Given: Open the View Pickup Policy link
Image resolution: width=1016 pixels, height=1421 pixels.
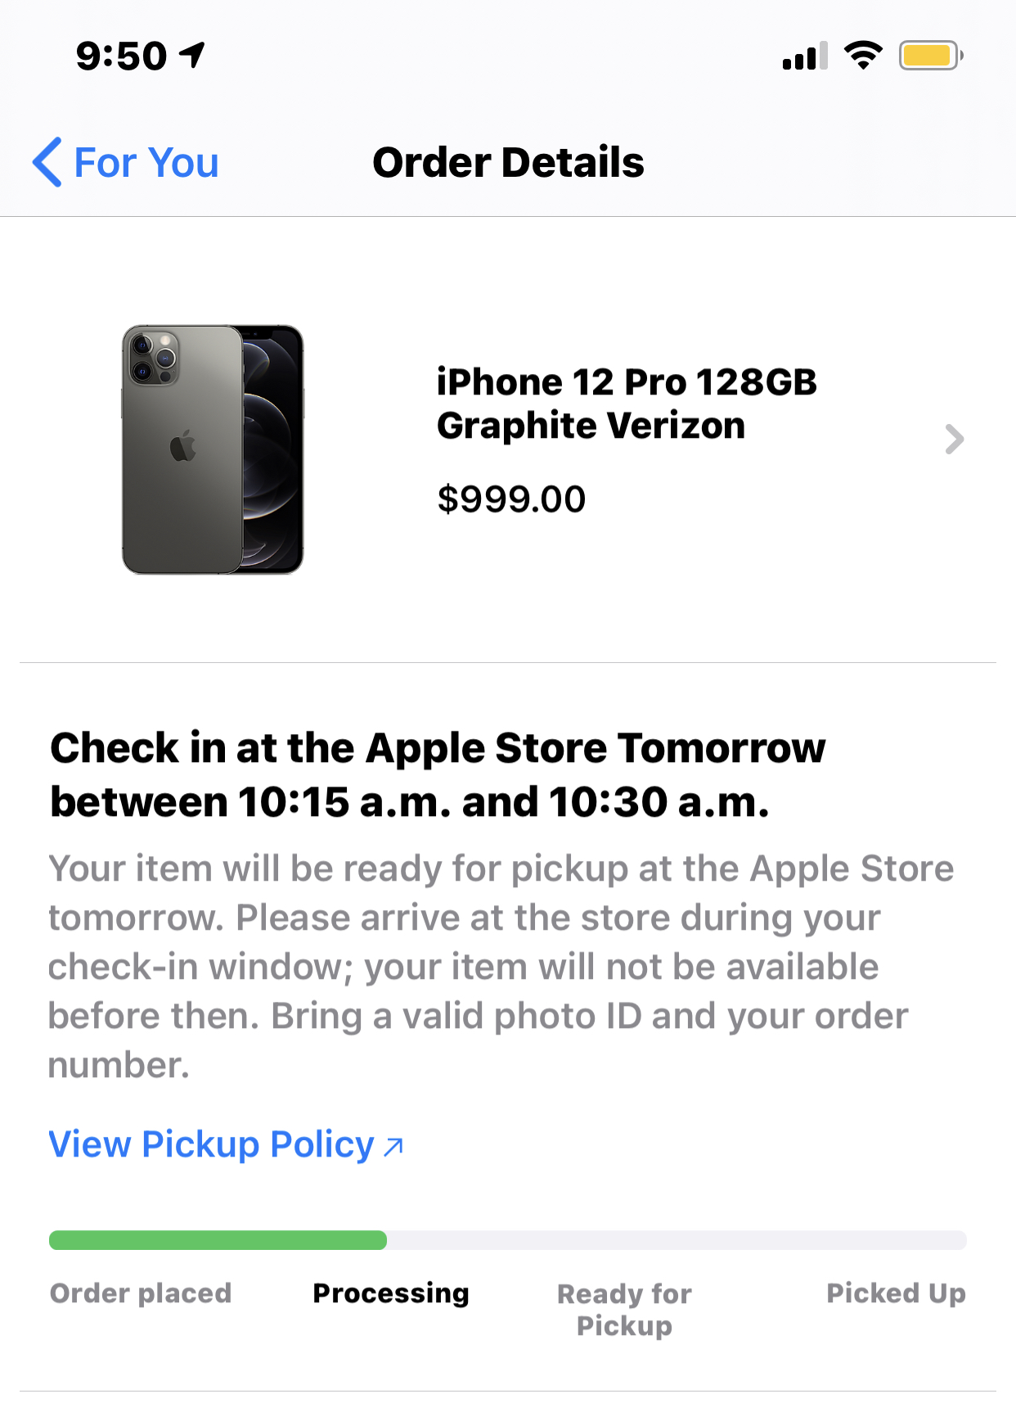Looking at the screenshot, I should 211,1144.
